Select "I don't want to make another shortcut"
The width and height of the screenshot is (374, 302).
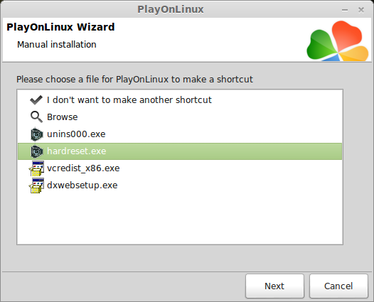129,100
